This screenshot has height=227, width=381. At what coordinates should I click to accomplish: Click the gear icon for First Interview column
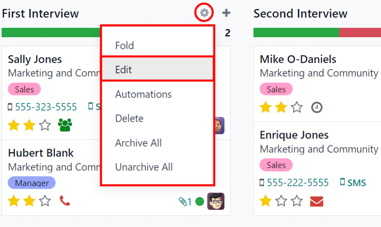(204, 13)
